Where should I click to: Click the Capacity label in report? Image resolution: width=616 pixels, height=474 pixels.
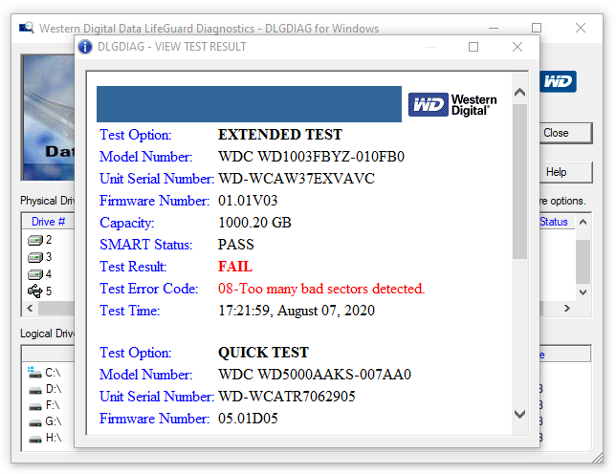127,223
